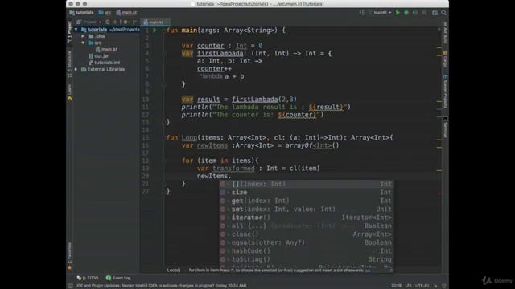Click warning stripe mark beside line 19 in scrollbar
515x289 pixels.
tap(439, 170)
